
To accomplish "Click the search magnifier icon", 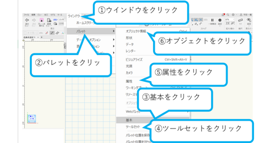I will 228,15.
